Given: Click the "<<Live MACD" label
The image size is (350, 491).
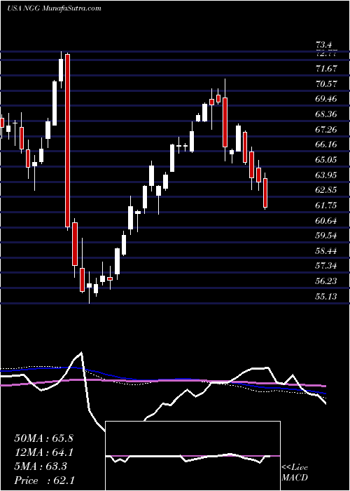Looking at the screenshot, I should 295,473.
